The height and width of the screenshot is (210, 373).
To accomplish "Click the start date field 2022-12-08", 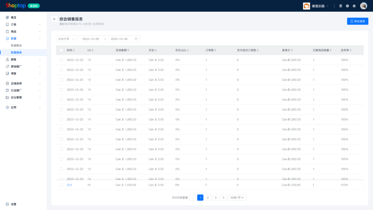I will [90, 39].
